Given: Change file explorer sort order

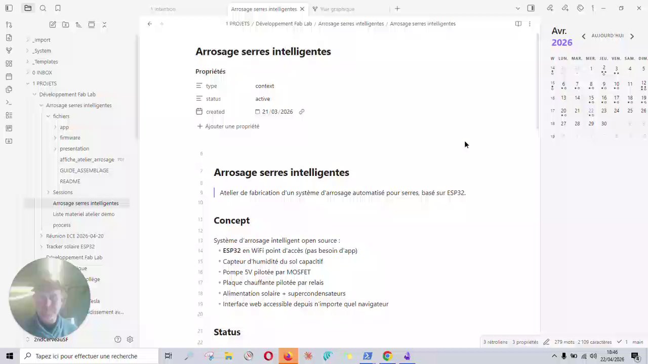Looking at the screenshot, I should pos(78,24).
